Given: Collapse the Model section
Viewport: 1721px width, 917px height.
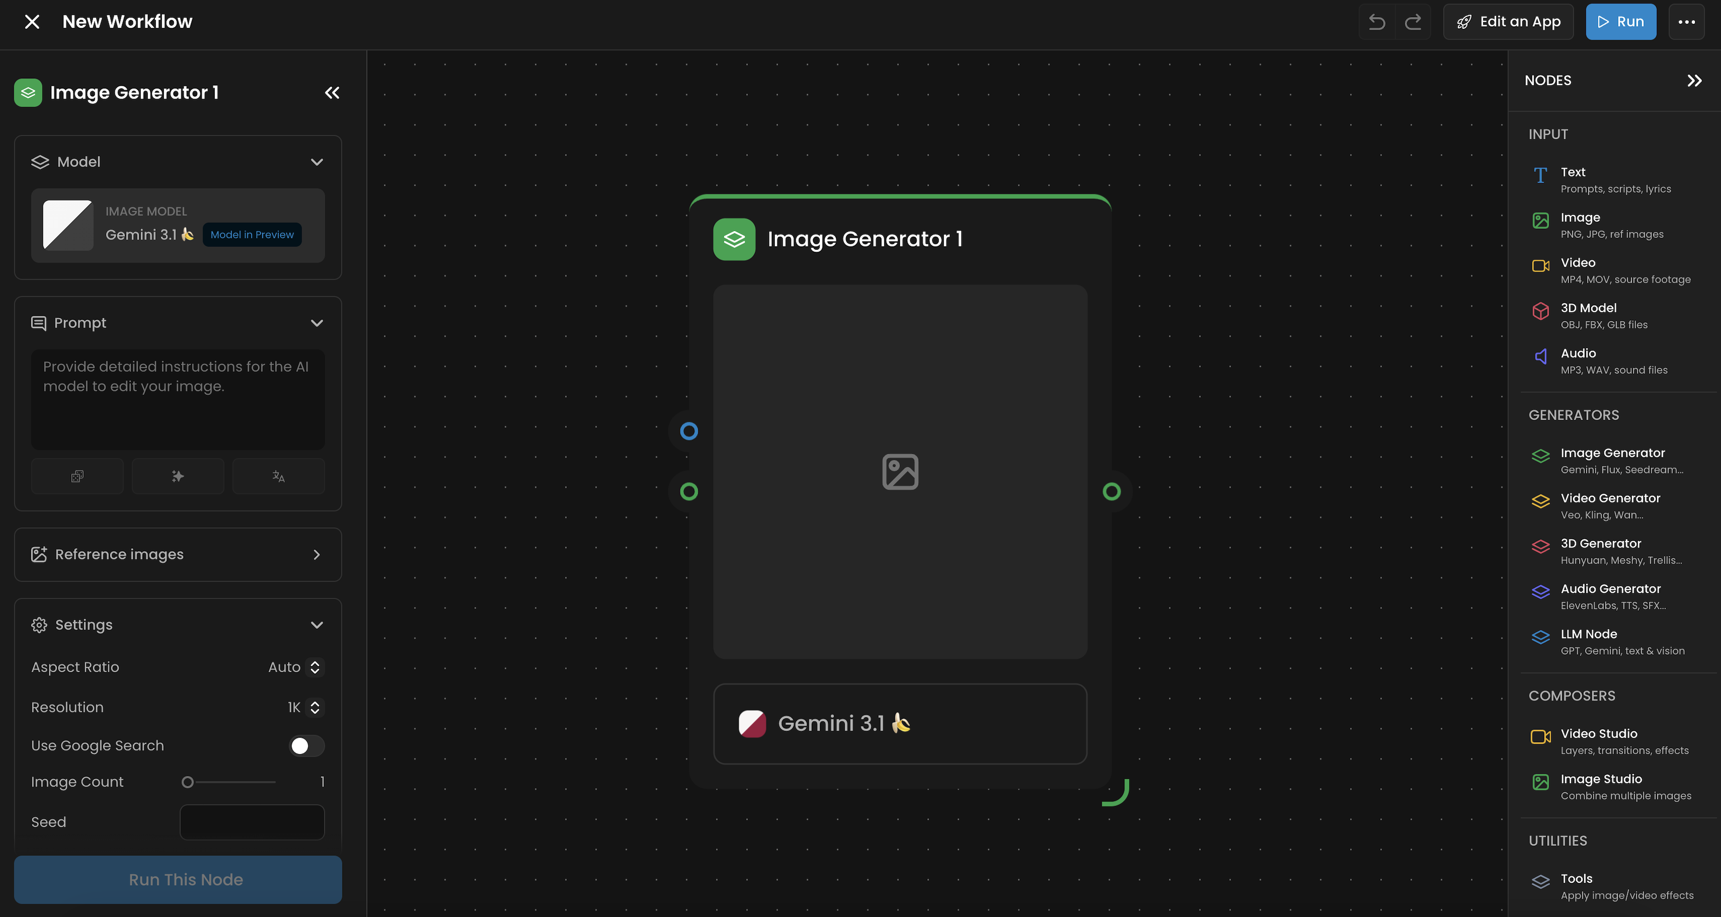Looking at the screenshot, I should [x=317, y=162].
